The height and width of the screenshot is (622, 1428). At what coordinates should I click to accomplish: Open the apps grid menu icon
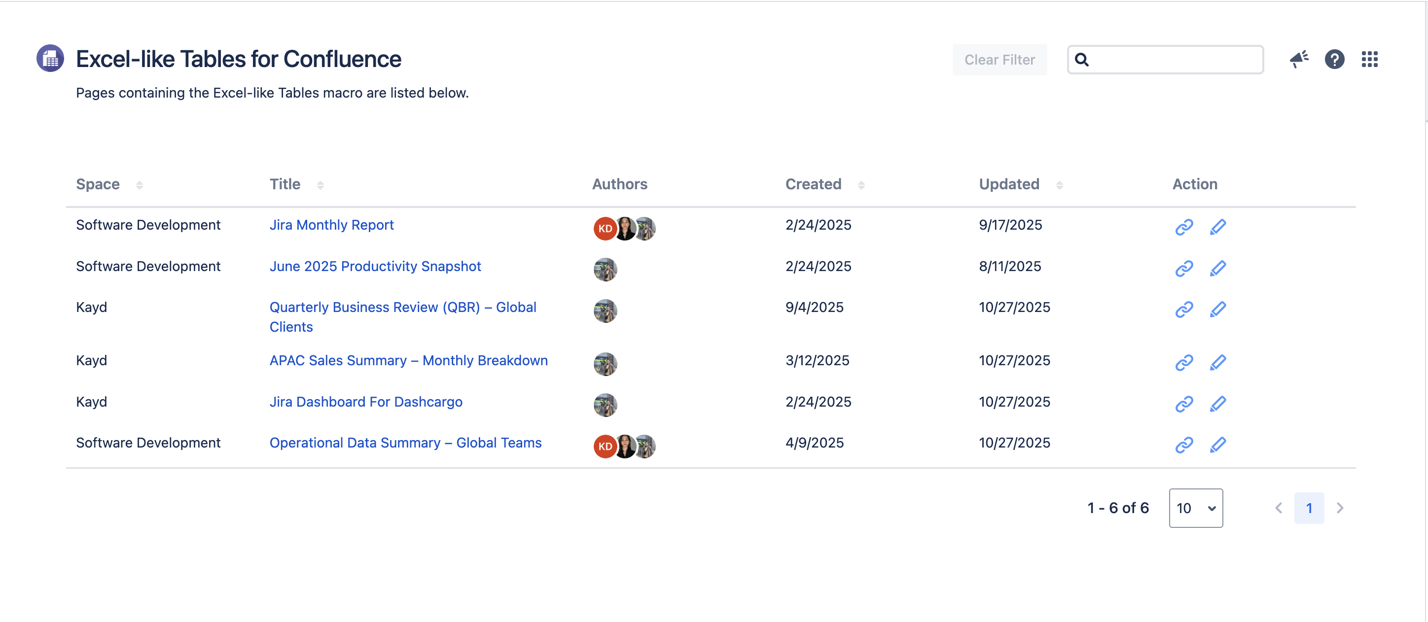(x=1369, y=59)
